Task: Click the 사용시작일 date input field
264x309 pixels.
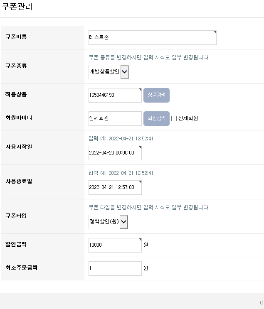Action: point(115,153)
